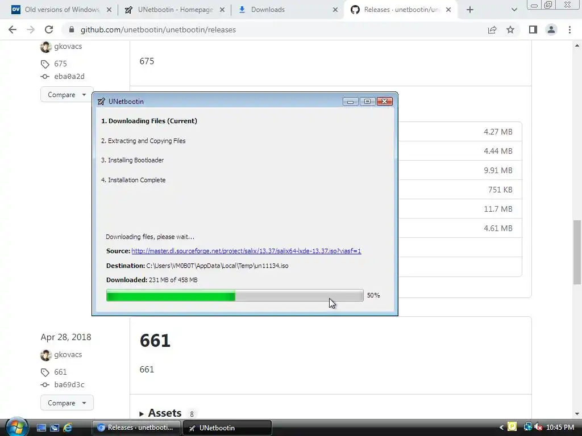This screenshot has height=436, width=582.
Task: Minimize the UNetbootin dialog
Action: pyautogui.click(x=350, y=102)
